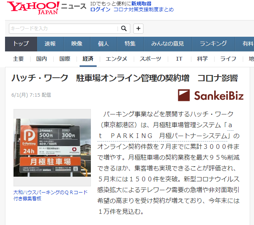Click the ログイン link
The image size is (254, 225).
point(100,10)
